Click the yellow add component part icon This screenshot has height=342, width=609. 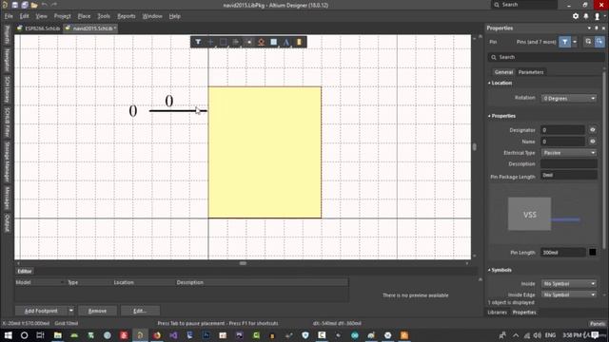tap(299, 42)
